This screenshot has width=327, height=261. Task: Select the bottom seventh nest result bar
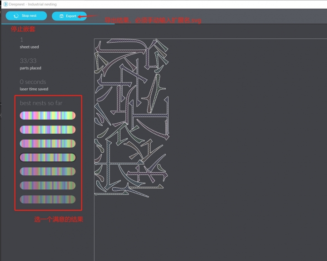pos(47,199)
